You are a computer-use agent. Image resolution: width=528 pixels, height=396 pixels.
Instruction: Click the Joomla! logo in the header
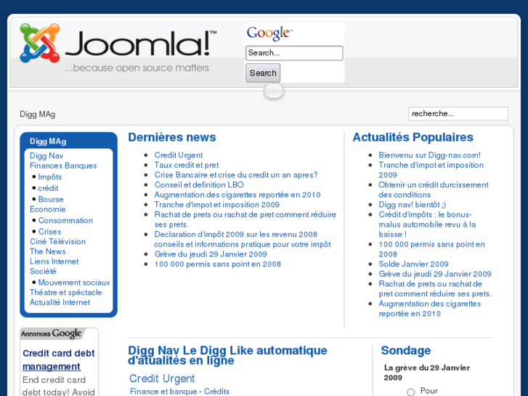point(118,47)
